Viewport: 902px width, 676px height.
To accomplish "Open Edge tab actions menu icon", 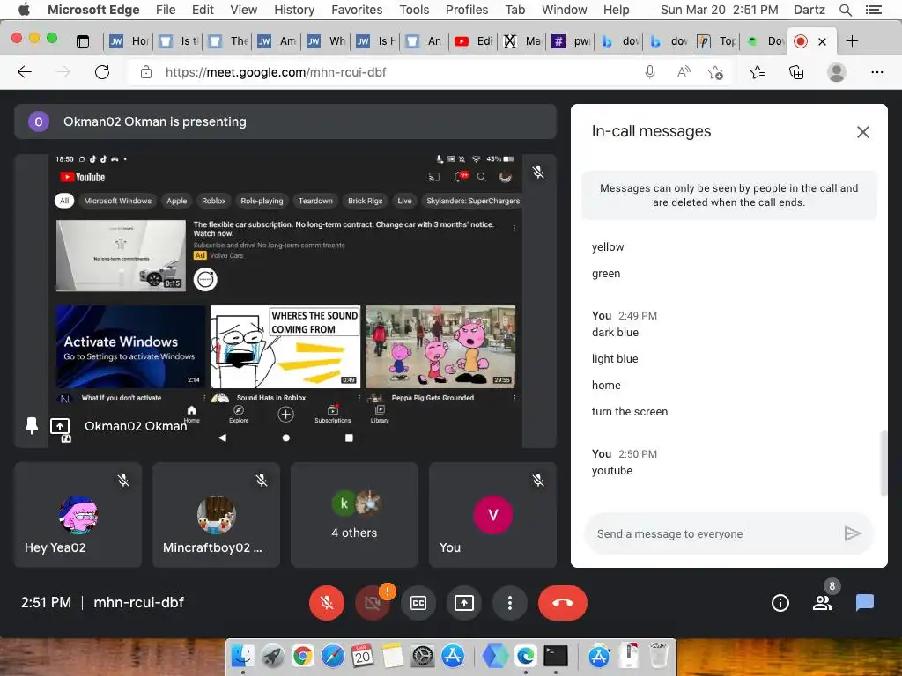I will point(83,40).
